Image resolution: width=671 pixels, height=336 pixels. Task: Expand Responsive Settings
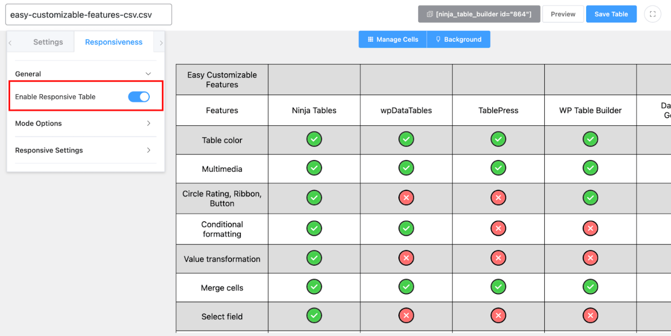tap(149, 150)
